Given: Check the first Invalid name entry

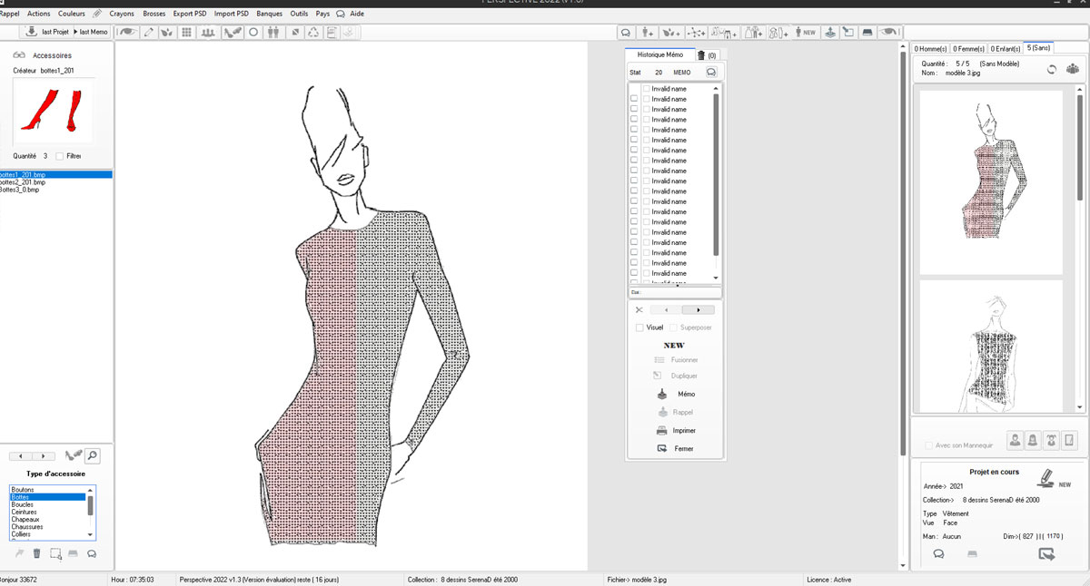Looking at the screenshot, I should [x=646, y=89].
